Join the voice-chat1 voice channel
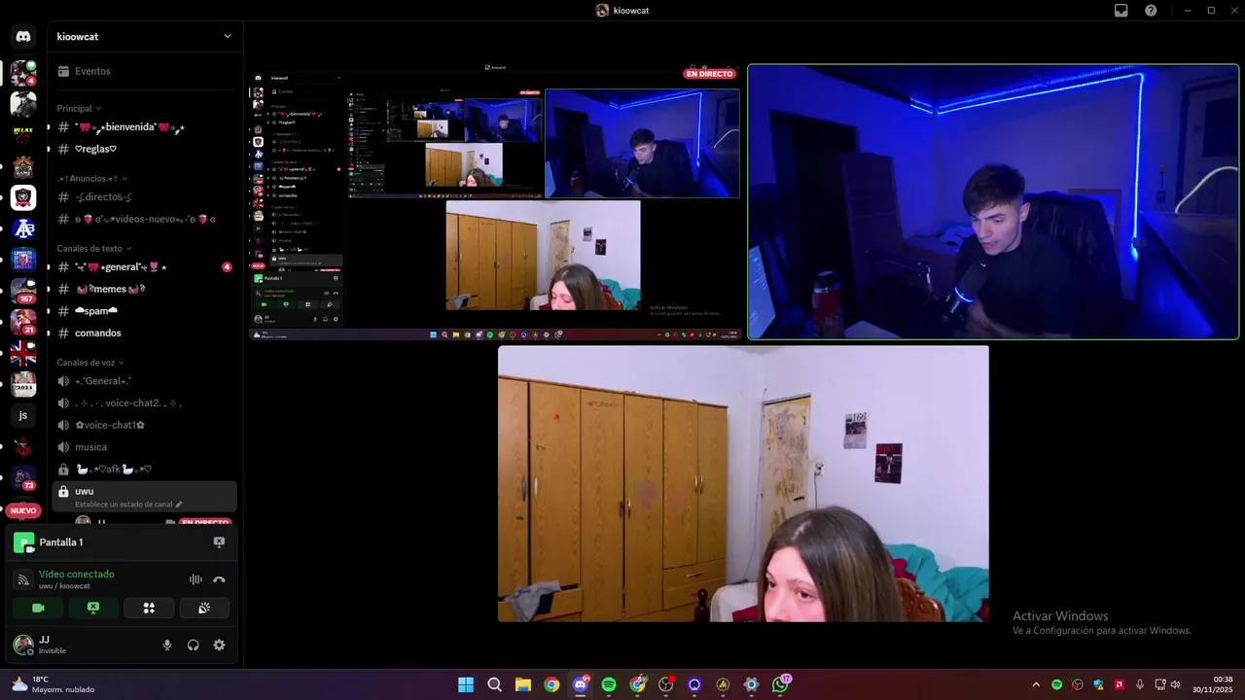1245x700 pixels. tap(145, 425)
